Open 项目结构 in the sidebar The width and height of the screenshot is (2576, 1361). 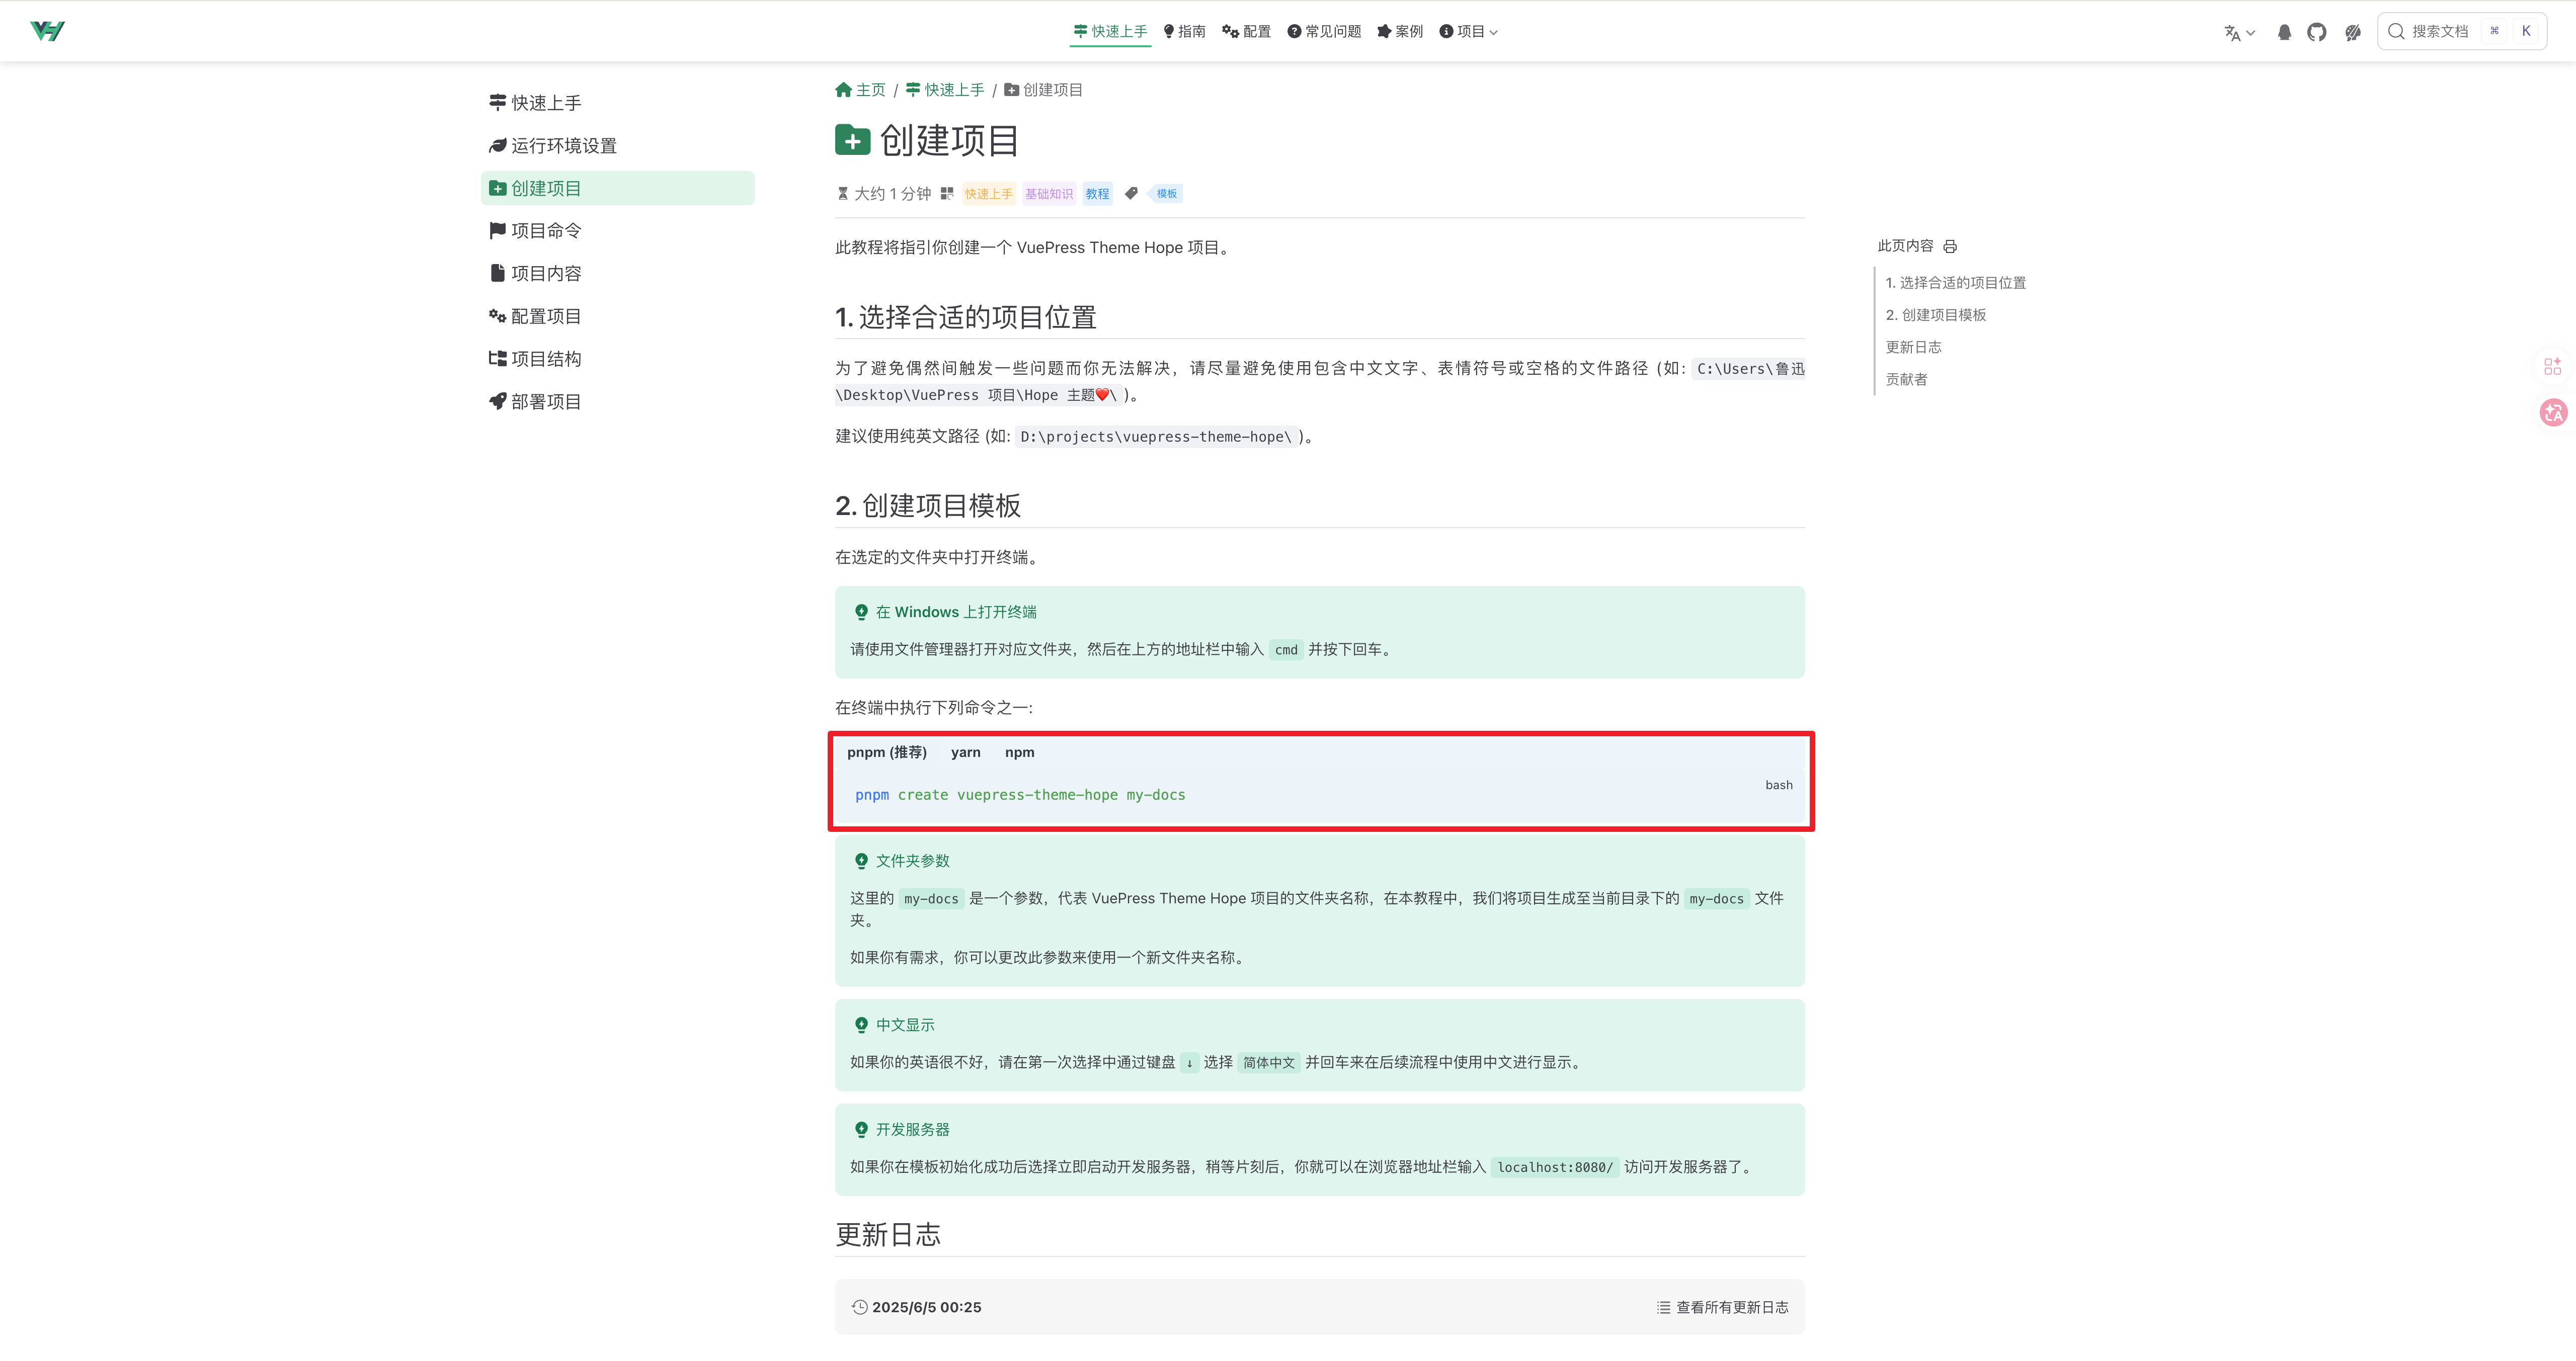[617, 359]
